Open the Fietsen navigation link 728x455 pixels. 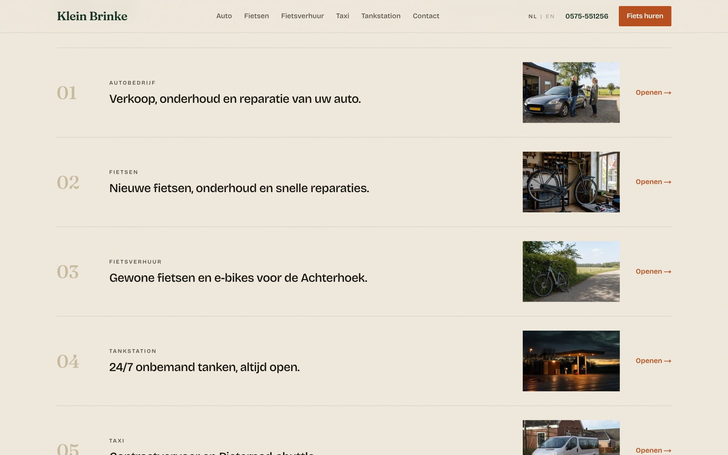tap(256, 16)
